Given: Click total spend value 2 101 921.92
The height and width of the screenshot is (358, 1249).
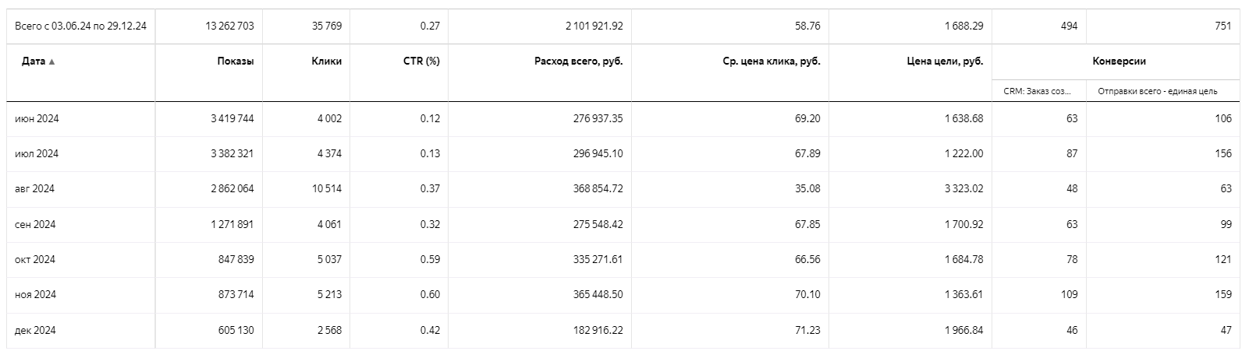Looking at the screenshot, I should [x=594, y=26].
